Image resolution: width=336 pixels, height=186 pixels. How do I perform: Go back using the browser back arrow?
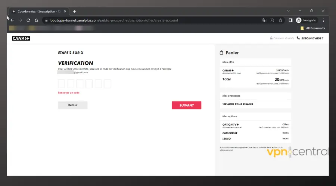pyautogui.click(x=12, y=20)
